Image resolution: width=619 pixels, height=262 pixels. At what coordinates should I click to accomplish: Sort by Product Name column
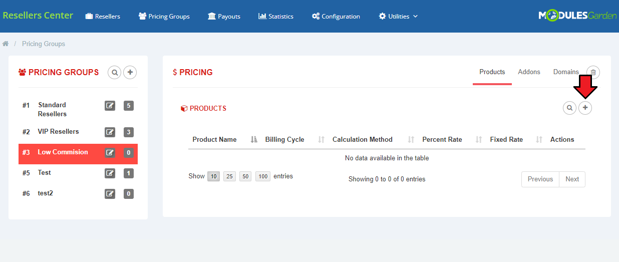[x=224, y=140]
